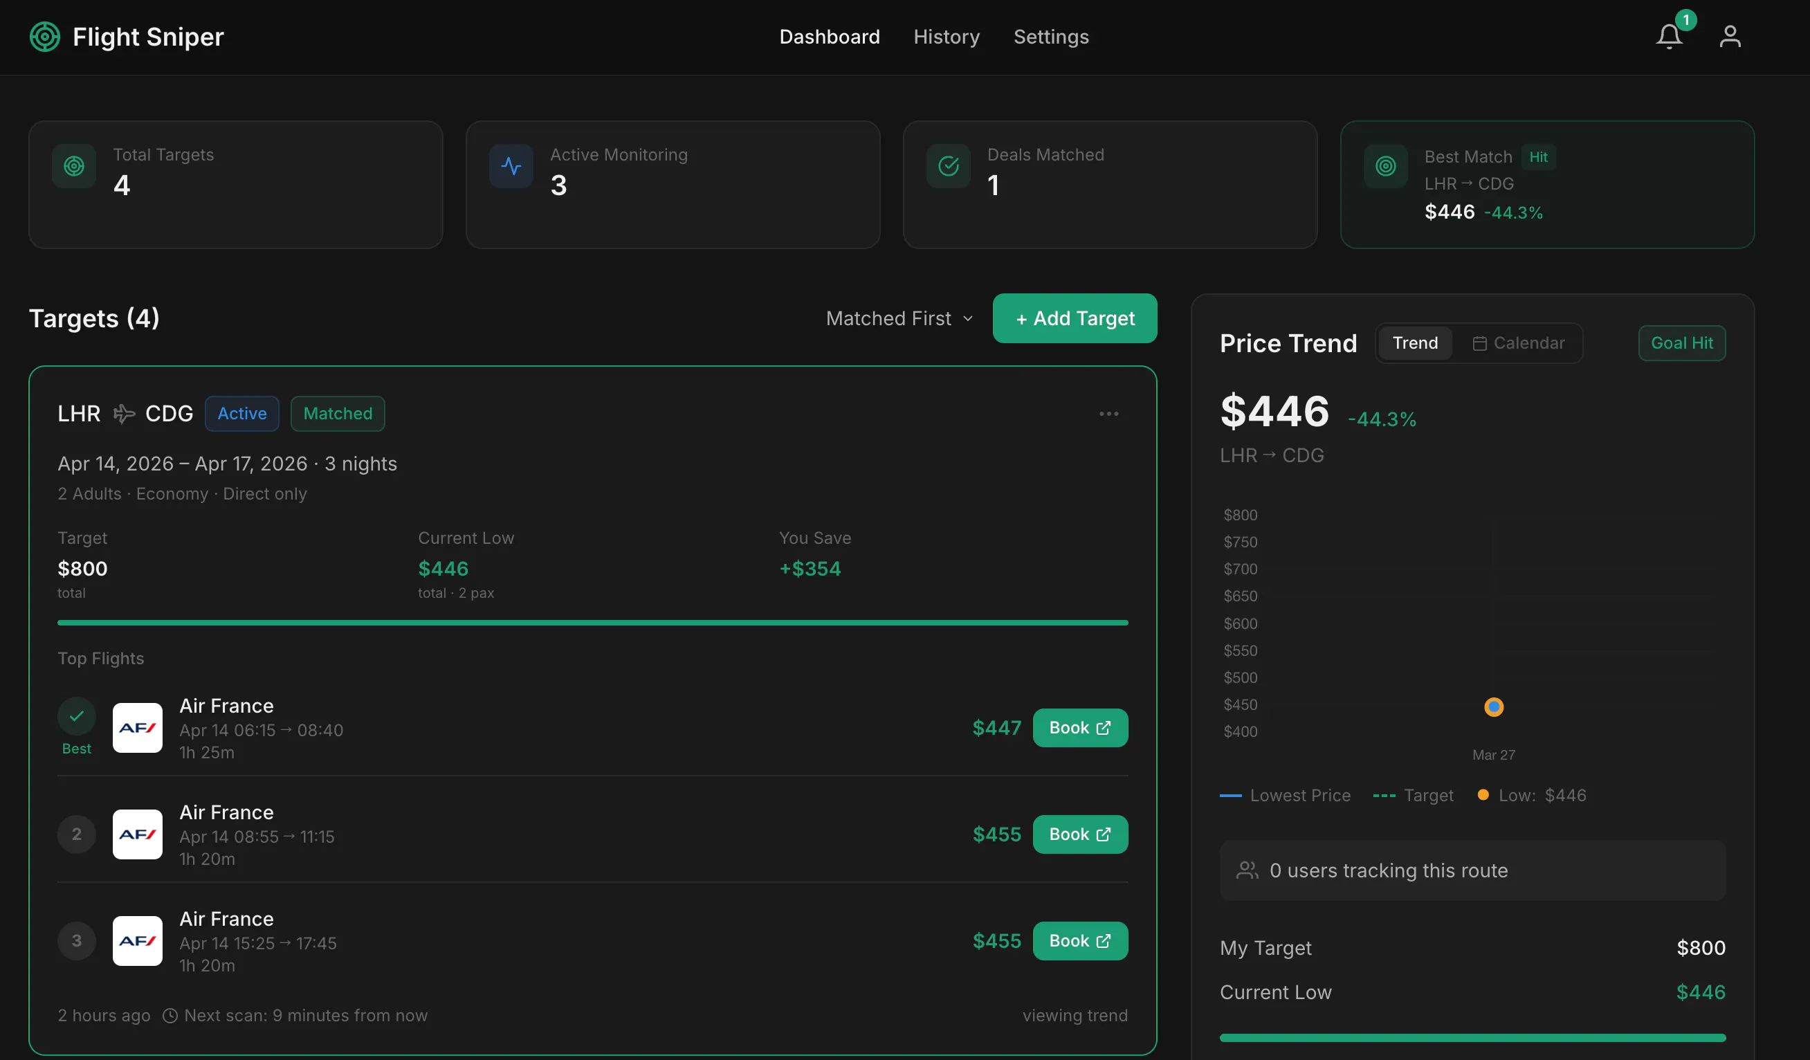This screenshot has width=1810, height=1060.
Task: Click the Goal Hit badge
Action: point(1681,343)
